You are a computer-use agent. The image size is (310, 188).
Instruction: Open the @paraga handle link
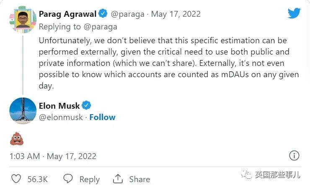coord(127,14)
